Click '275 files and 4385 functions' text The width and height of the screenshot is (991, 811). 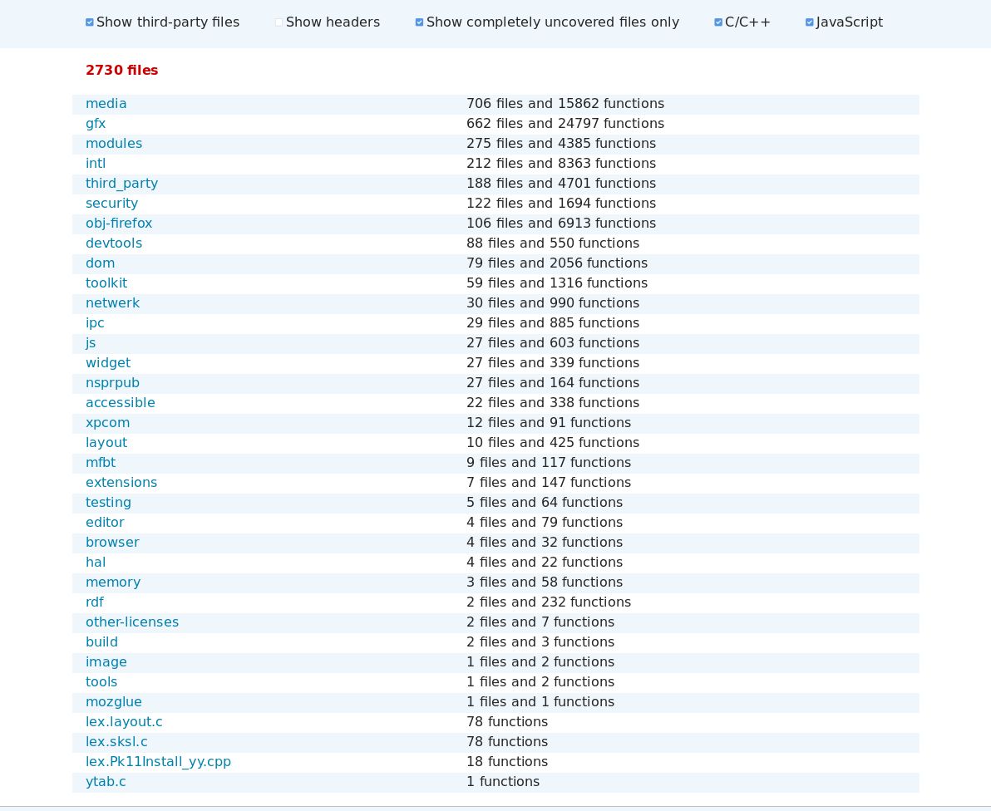pos(561,144)
